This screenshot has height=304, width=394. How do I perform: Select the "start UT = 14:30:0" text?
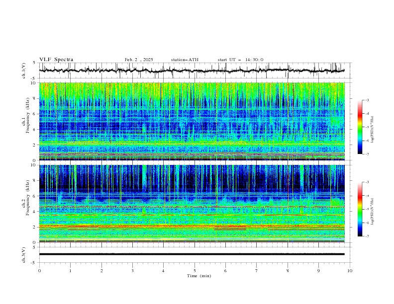(x=240, y=60)
